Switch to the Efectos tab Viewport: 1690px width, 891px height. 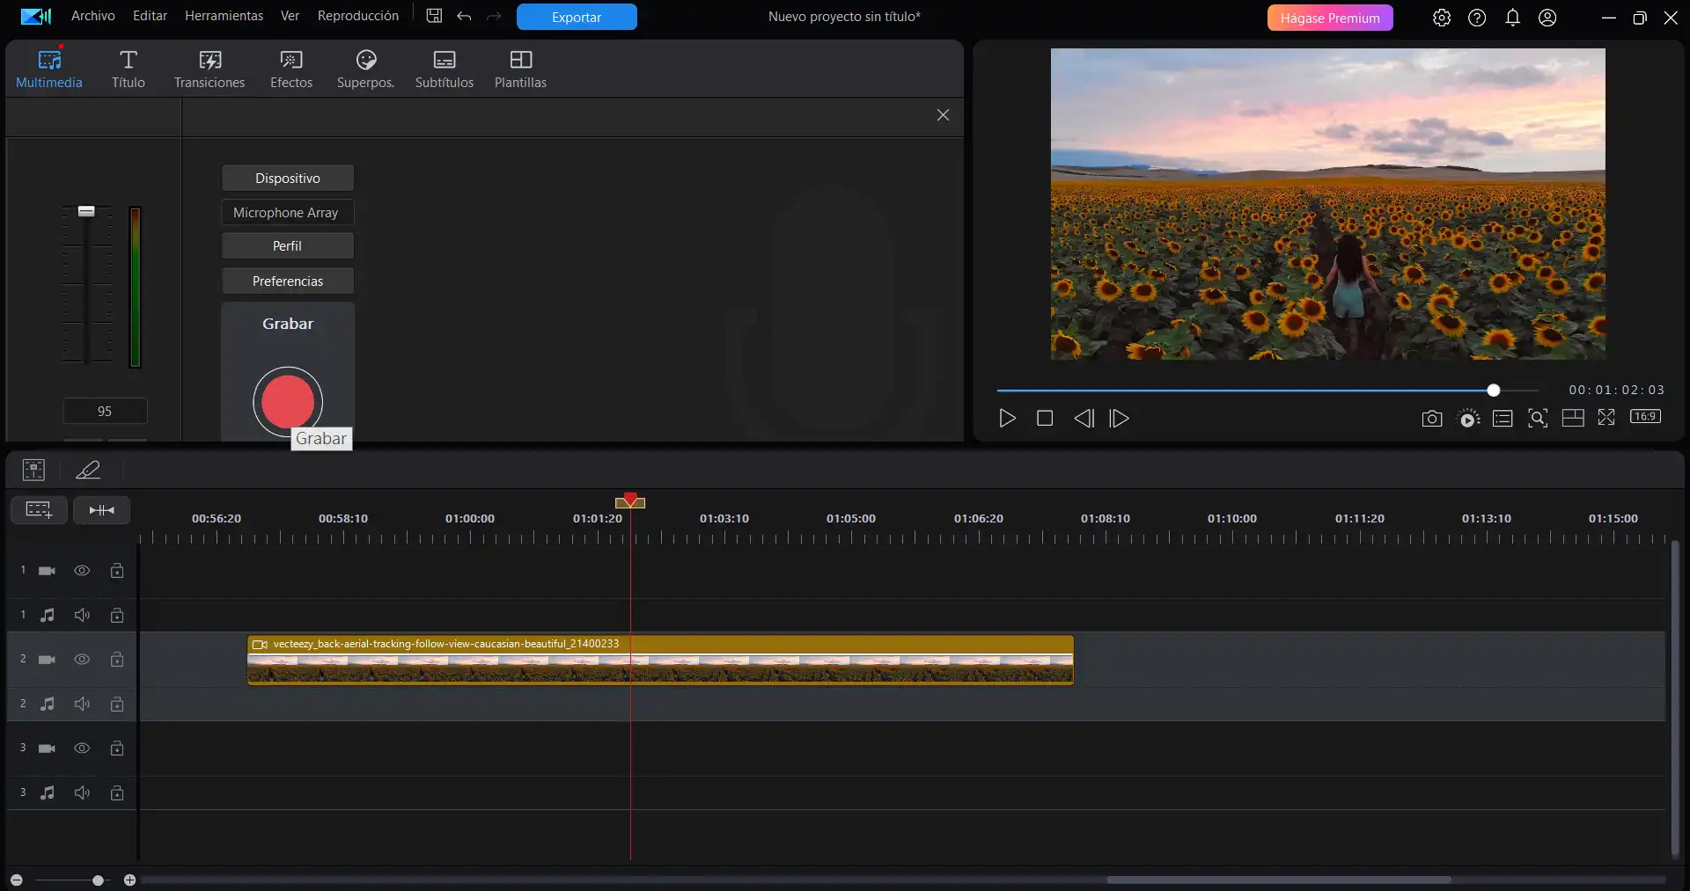(290, 68)
